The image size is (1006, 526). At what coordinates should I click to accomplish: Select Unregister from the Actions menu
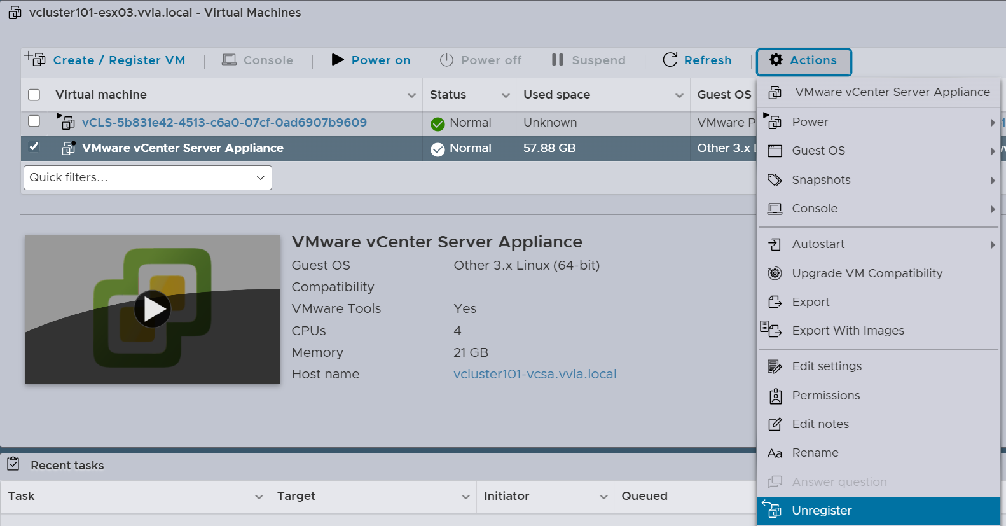tap(822, 511)
